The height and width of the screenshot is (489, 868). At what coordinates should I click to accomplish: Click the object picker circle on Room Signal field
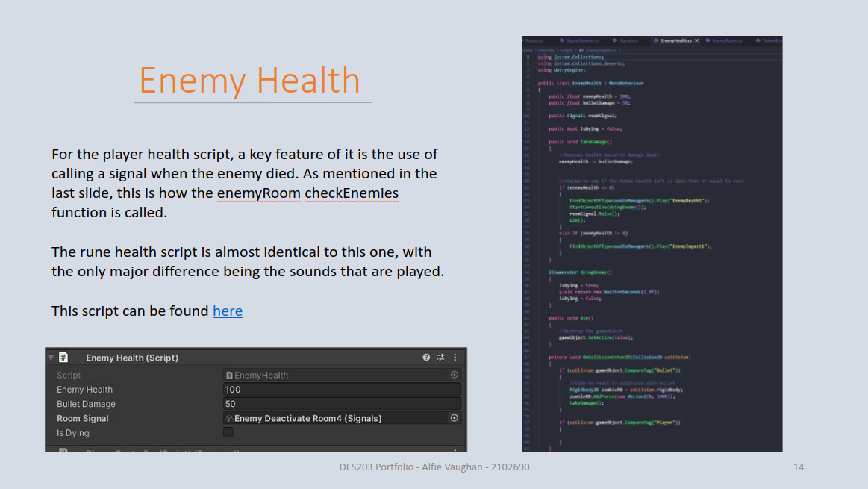[x=454, y=418]
